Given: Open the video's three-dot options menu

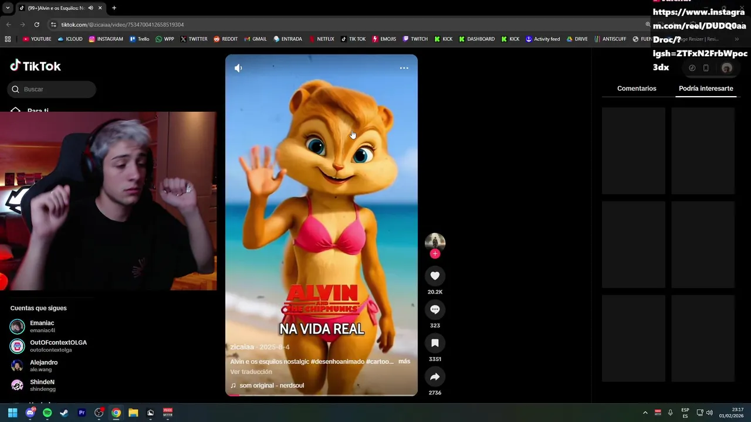Looking at the screenshot, I should [404, 68].
